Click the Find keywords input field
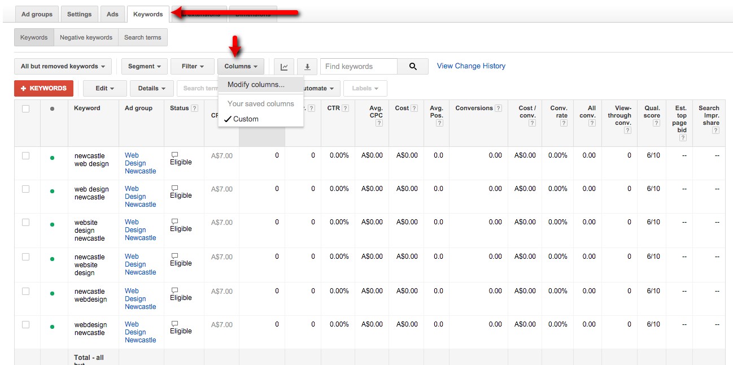The height and width of the screenshot is (365, 733). pyautogui.click(x=358, y=66)
